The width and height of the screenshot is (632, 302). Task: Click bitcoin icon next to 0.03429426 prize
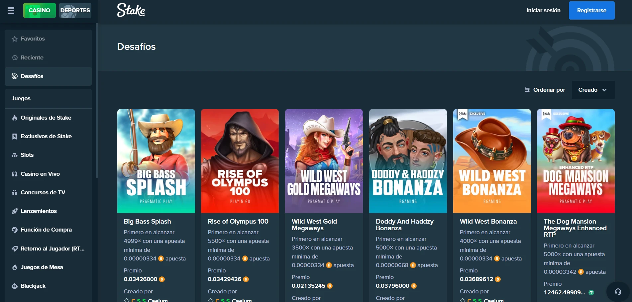click(x=246, y=279)
